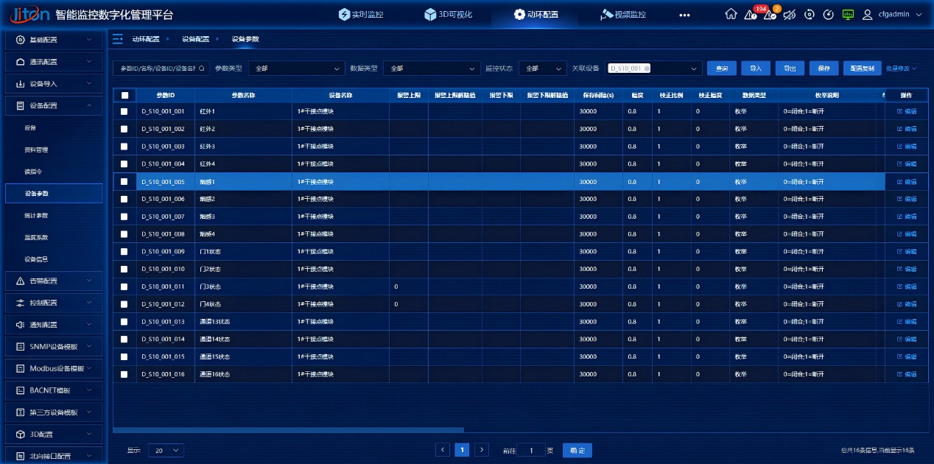
Task: Click the search magnifier in parameter field
Action: point(201,68)
